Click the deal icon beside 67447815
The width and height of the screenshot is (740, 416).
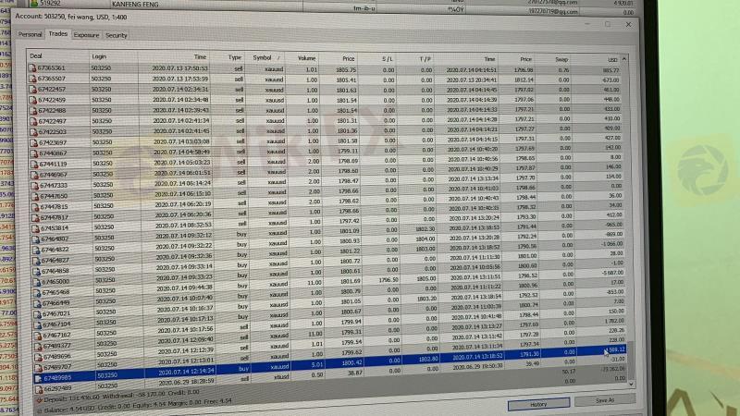(x=35, y=206)
